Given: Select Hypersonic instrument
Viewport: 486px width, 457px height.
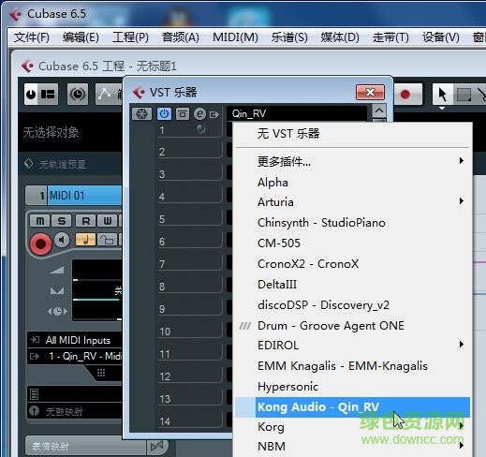Looking at the screenshot, I should click(x=352, y=387).
